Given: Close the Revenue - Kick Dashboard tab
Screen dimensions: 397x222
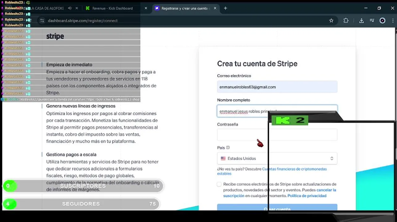Looking at the screenshot, I should coord(146,8).
